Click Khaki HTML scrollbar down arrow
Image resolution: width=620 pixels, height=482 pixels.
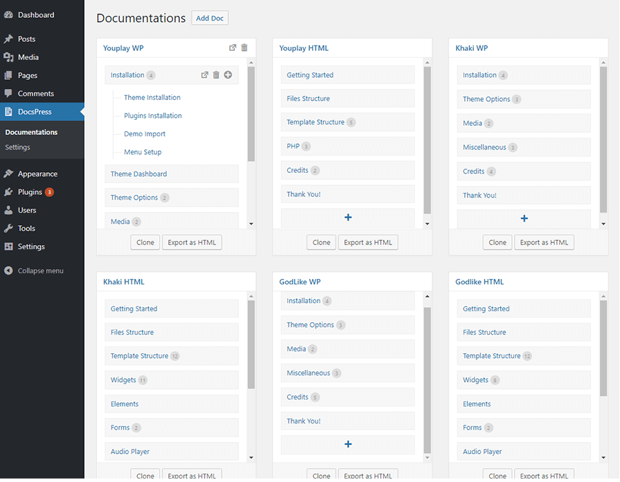click(x=251, y=458)
